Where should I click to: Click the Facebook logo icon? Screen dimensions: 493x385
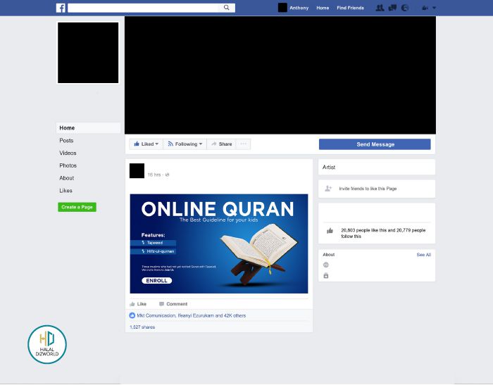(61, 8)
